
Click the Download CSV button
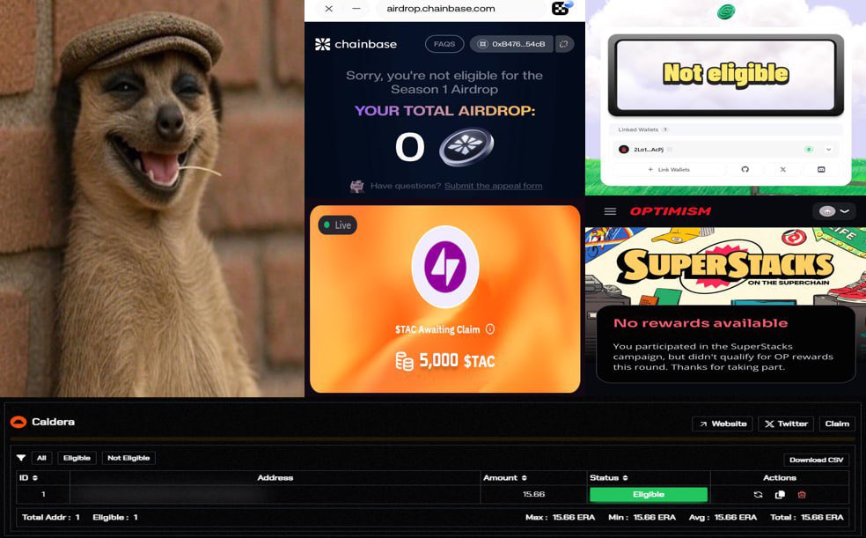tap(817, 460)
